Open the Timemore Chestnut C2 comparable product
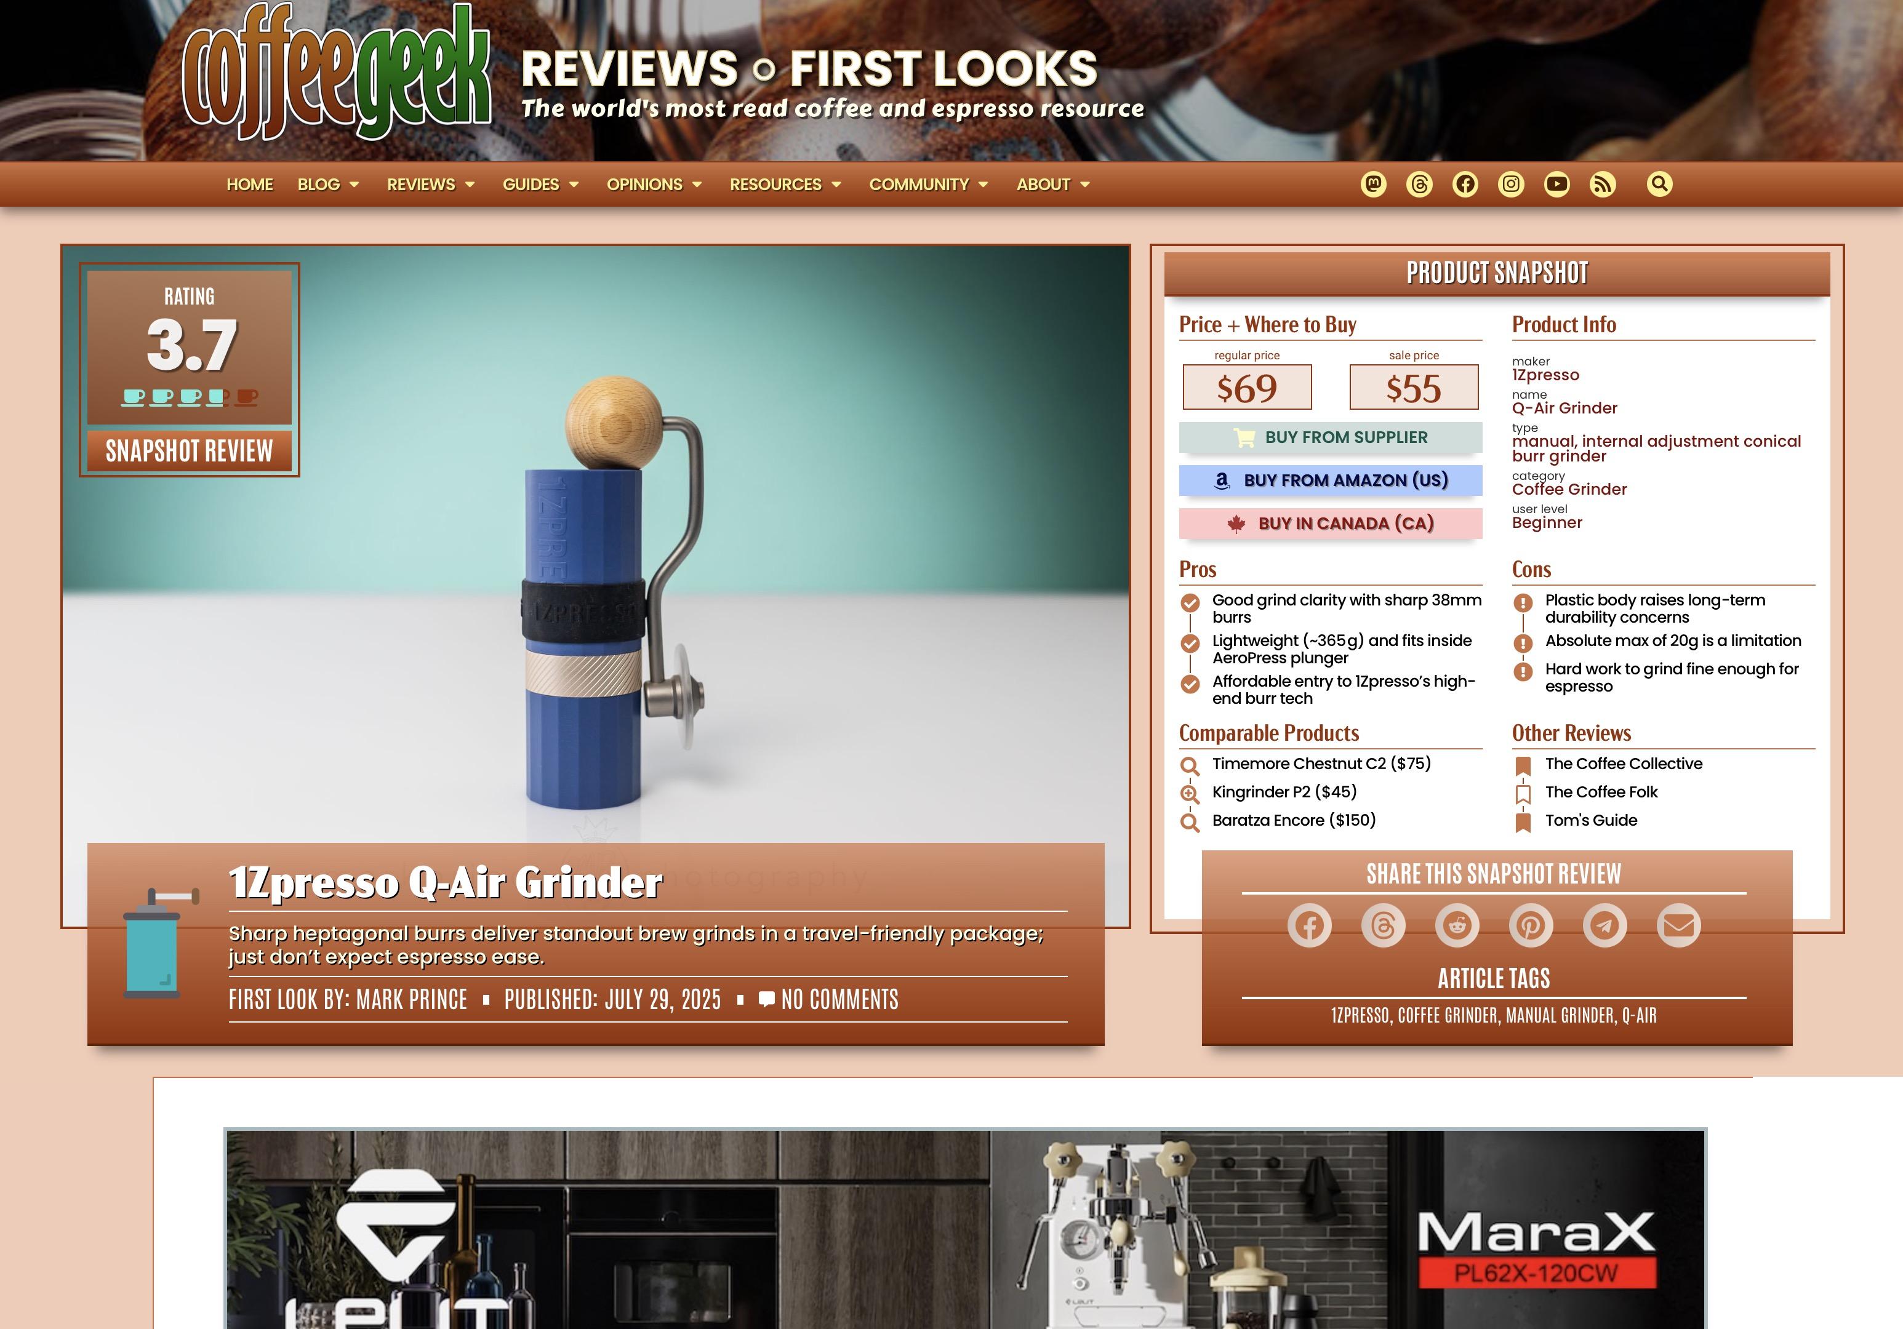The height and width of the screenshot is (1329, 1903). click(1321, 764)
